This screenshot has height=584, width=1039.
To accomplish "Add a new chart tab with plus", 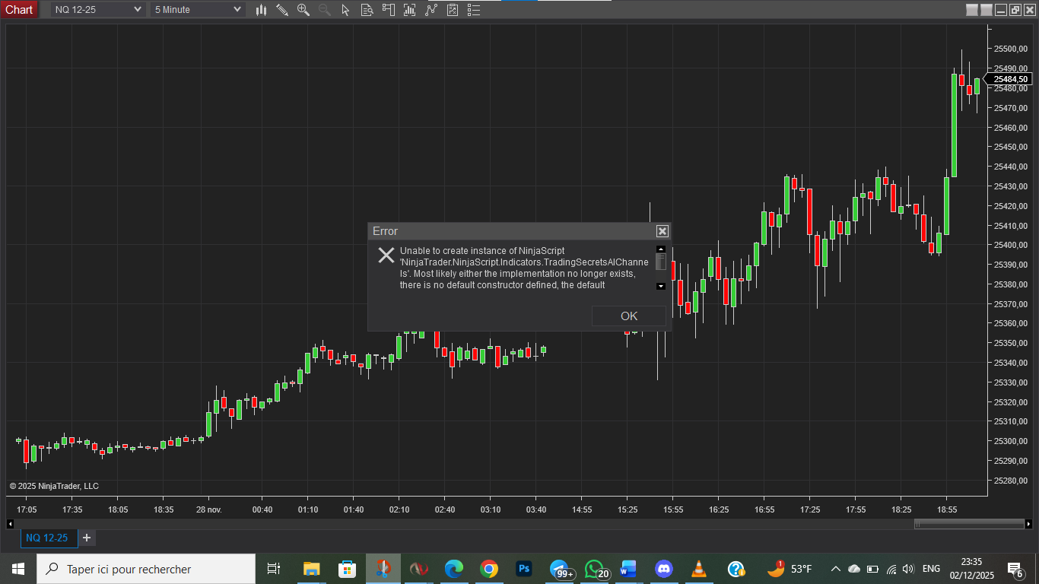I will tap(87, 538).
